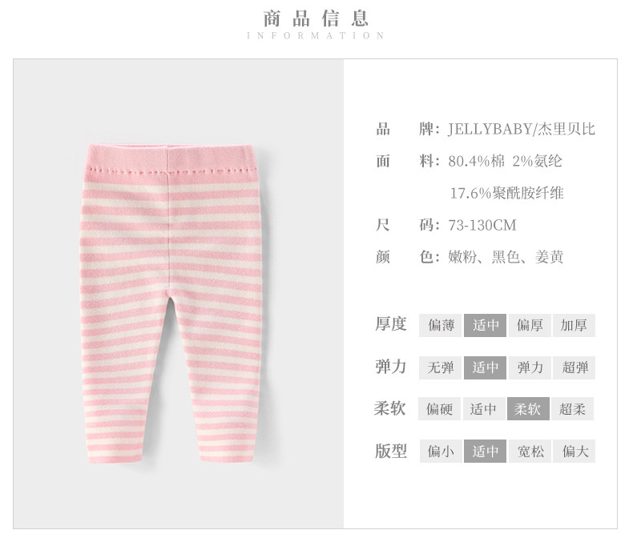This screenshot has height=542, width=633.
Task: Choose 加厚 thickness option
Action: click(574, 325)
